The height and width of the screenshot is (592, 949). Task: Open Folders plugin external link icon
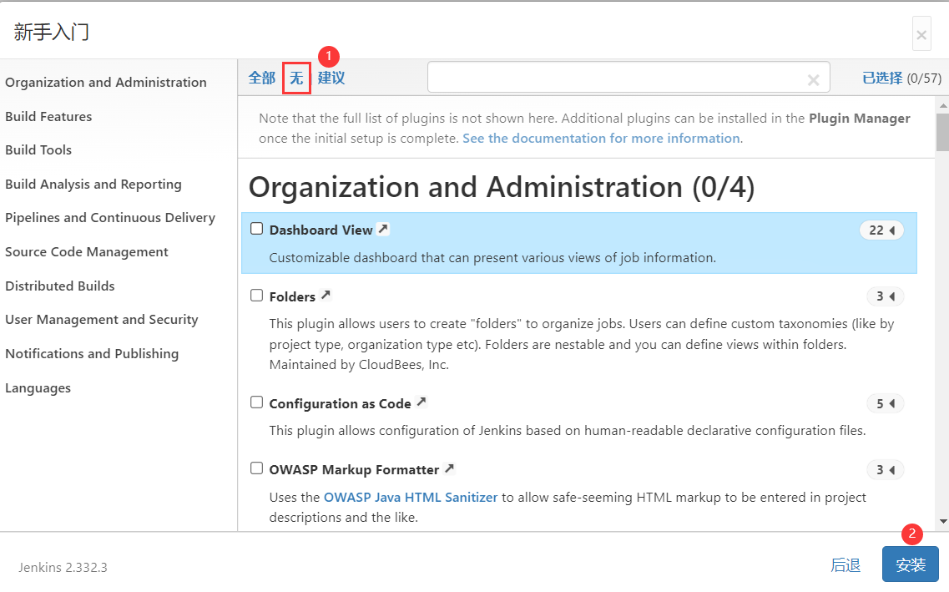pos(326,296)
